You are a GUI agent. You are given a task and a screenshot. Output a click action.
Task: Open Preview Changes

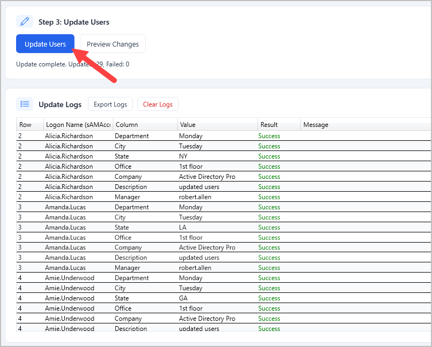(113, 44)
